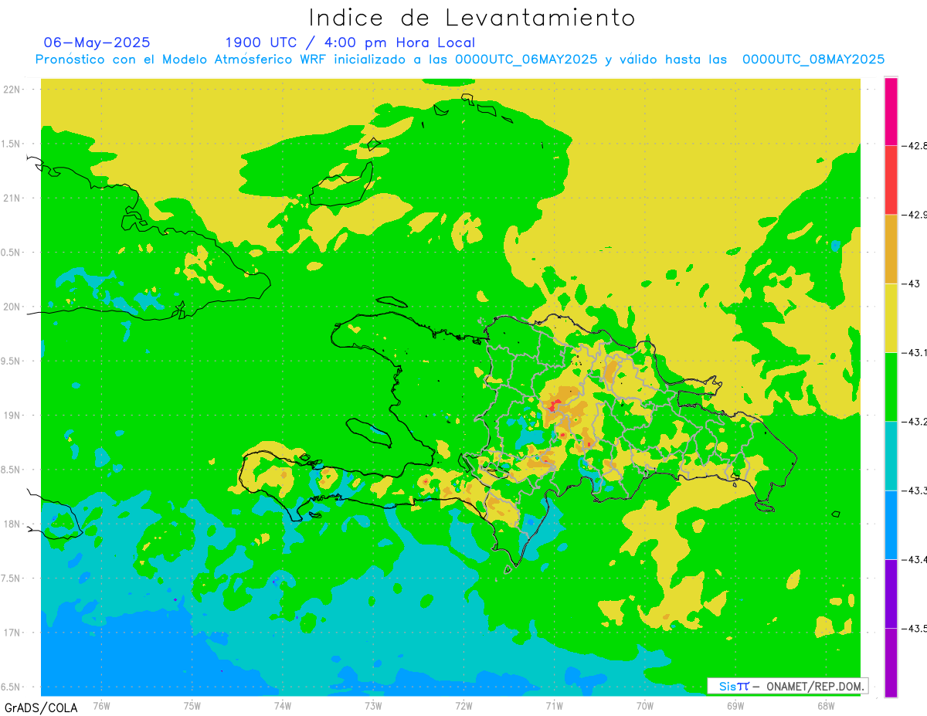The image size is (927, 716).
Task: Click the '69W' longitude label
Action: tap(735, 705)
